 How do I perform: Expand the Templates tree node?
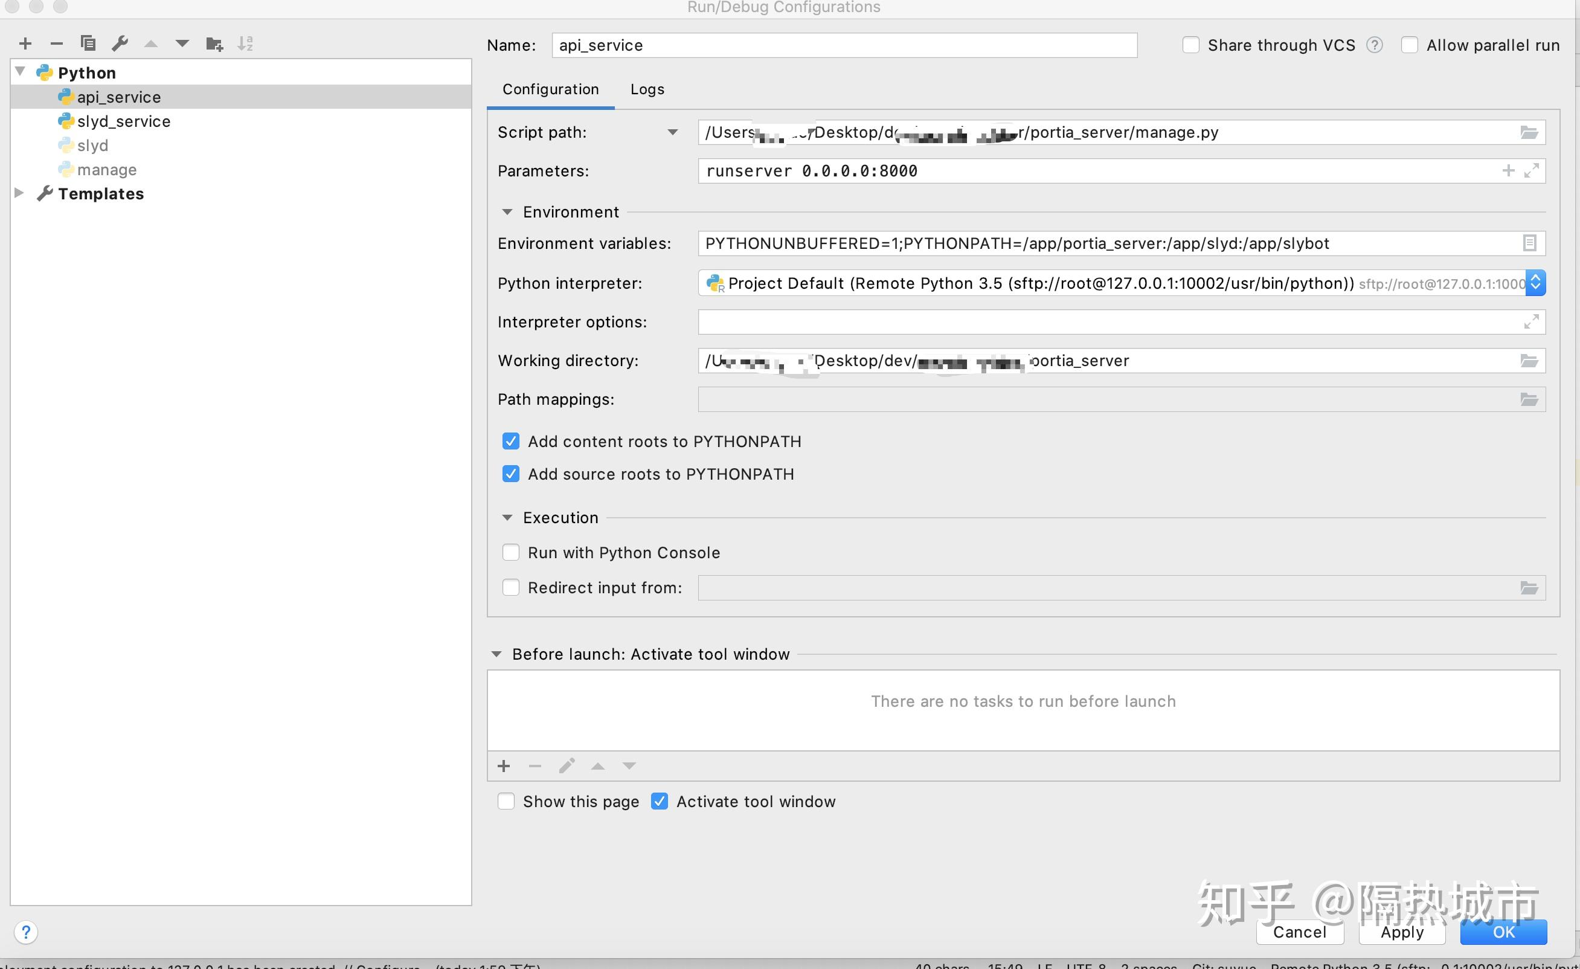19,193
